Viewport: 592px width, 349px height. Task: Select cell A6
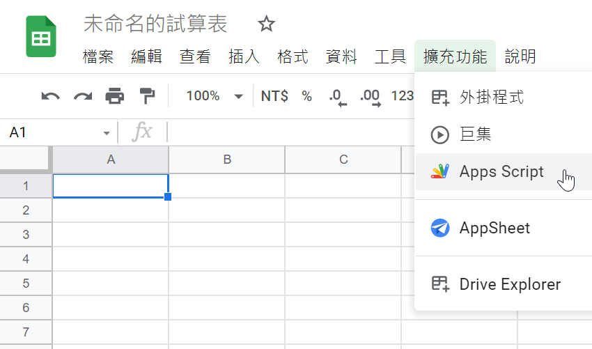tap(111, 307)
